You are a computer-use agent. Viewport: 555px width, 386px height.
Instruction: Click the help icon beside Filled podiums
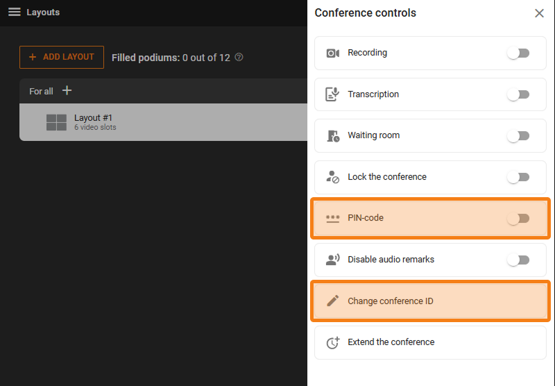coord(239,58)
